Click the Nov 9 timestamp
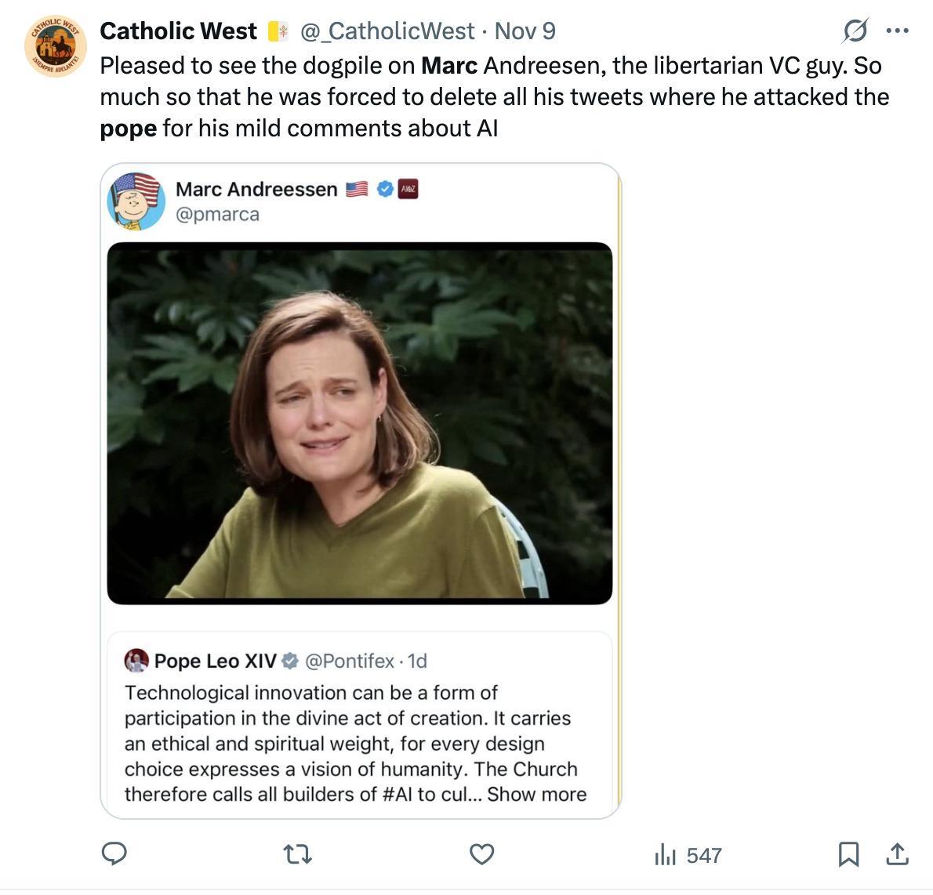The height and width of the screenshot is (895, 933). point(525,31)
